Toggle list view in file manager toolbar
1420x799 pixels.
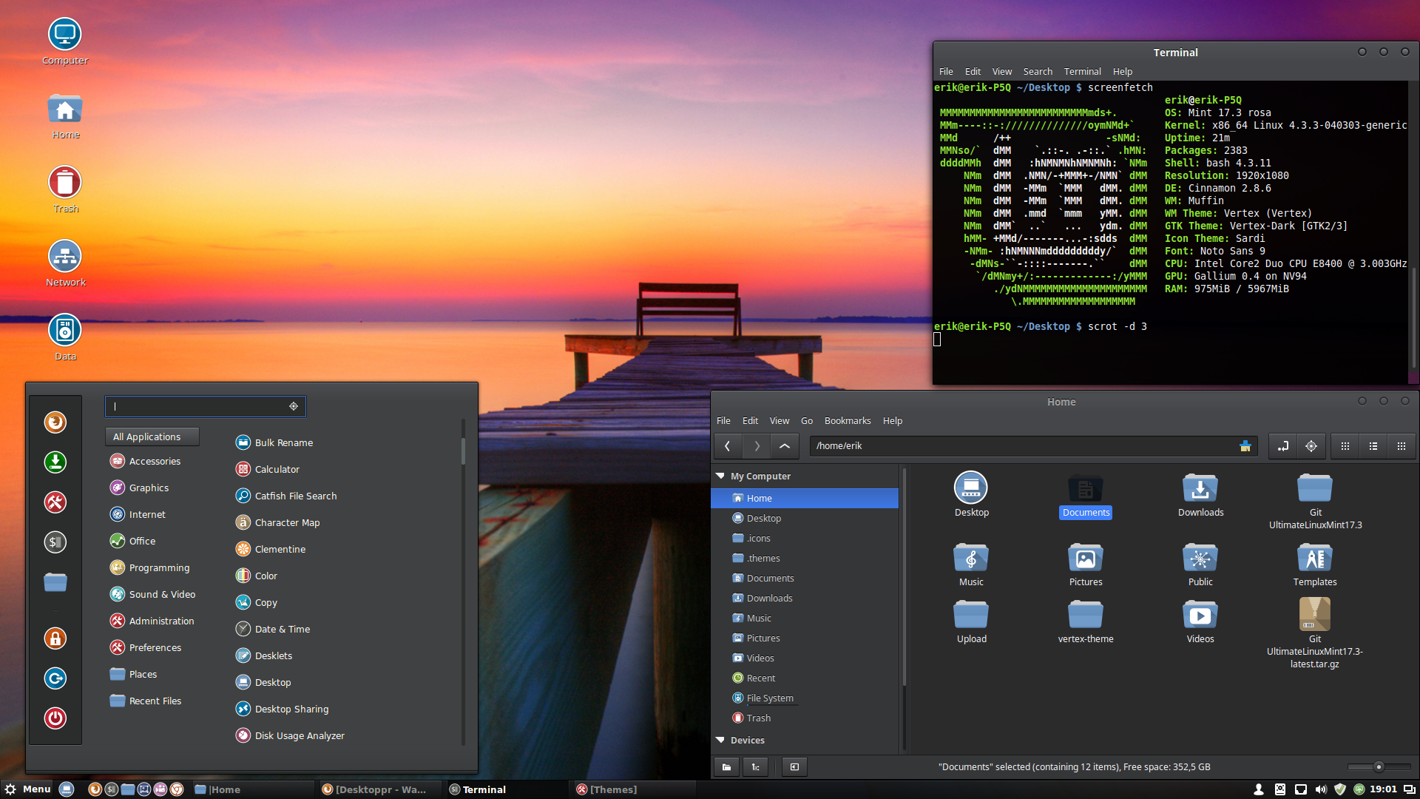click(1373, 446)
